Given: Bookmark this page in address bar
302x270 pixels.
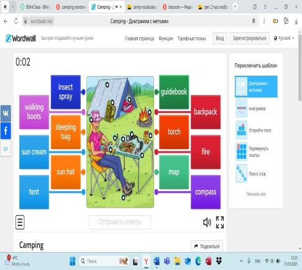Looking at the screenshot, I should [254, 21].
